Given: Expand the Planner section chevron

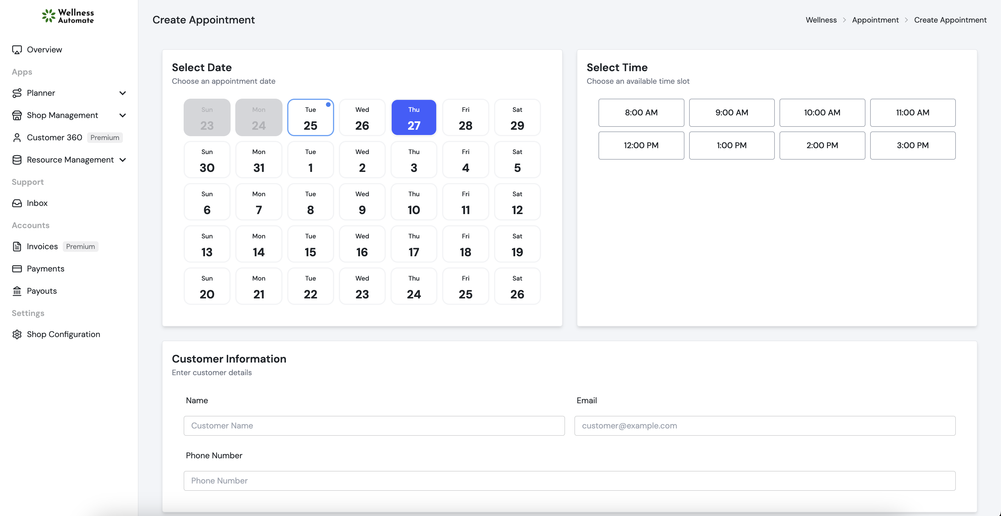Looking at the screenshot, I should pos(122,93).
